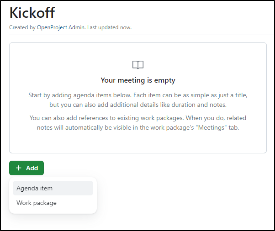
Task: Click the 'Created by' label
Action: 22,27
